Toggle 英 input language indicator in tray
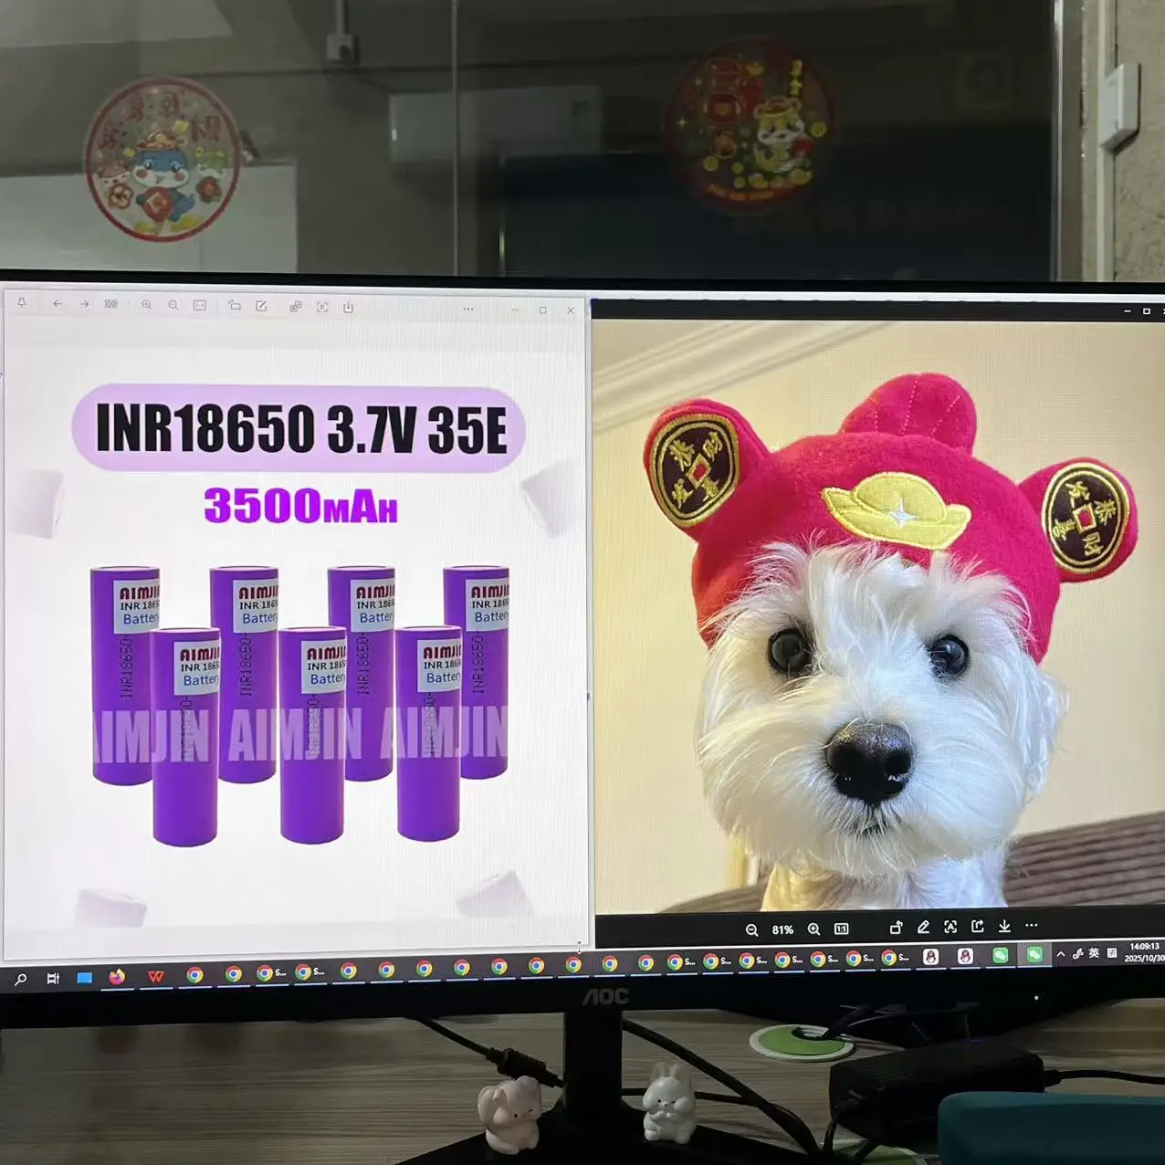The width and height of the screenshot is (1165, 1165). click(x=1094, y=953)
